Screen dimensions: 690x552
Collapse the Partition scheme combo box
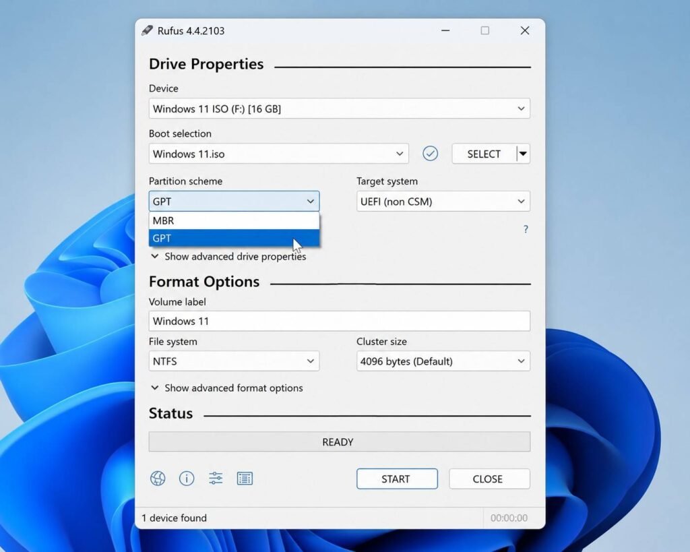click(x=234, y=201)
